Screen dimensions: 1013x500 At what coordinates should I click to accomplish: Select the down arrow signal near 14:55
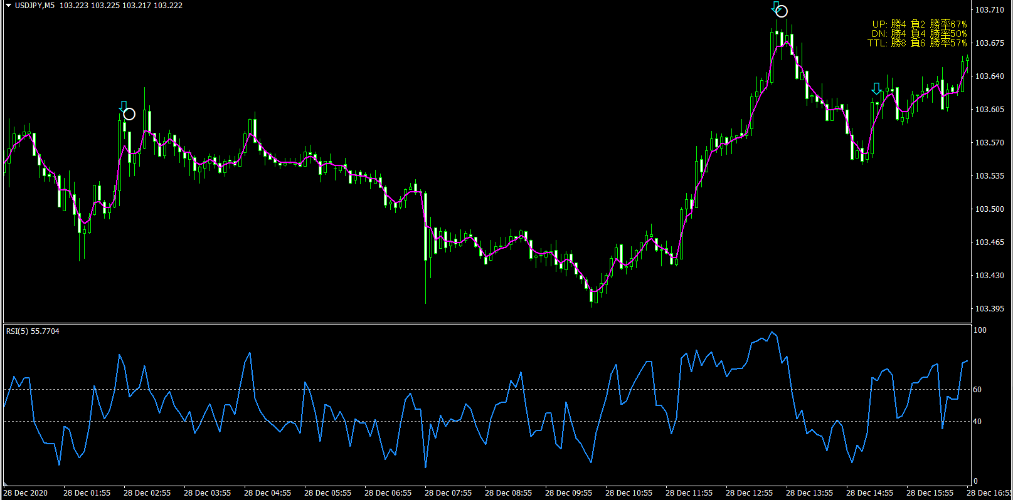tap(876, 88)
